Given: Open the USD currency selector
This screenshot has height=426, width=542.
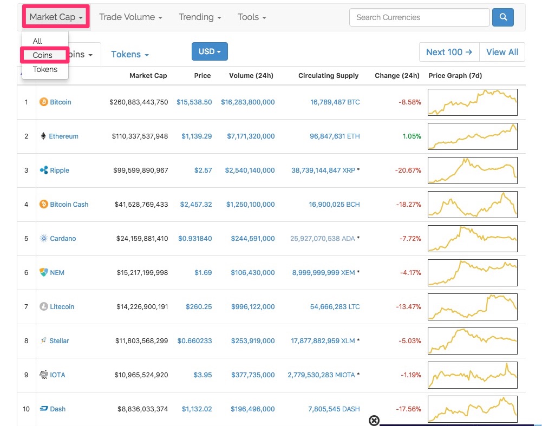Looking at the screenshot, I should (x=210, y=51).
